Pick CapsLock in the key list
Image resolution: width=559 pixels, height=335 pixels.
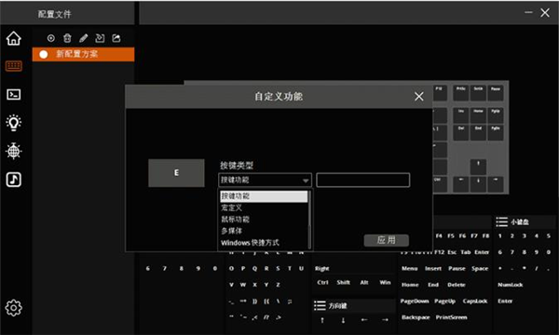point(475,301)
